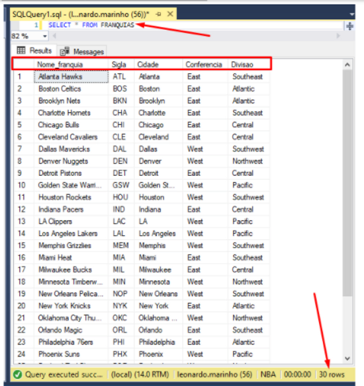Click the Results grid icon
Viewport: 364px width, 386px height.
point(21,50)
